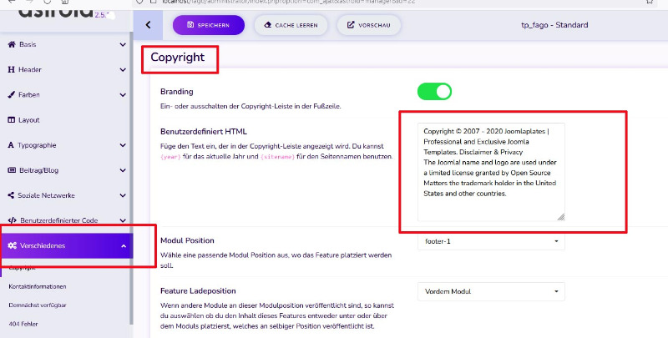
Task: Click the save disk icon in Speichern
Action: pos(190,25)
